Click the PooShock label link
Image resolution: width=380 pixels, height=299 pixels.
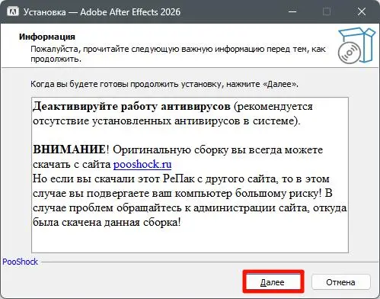click(x=20, y=262)
